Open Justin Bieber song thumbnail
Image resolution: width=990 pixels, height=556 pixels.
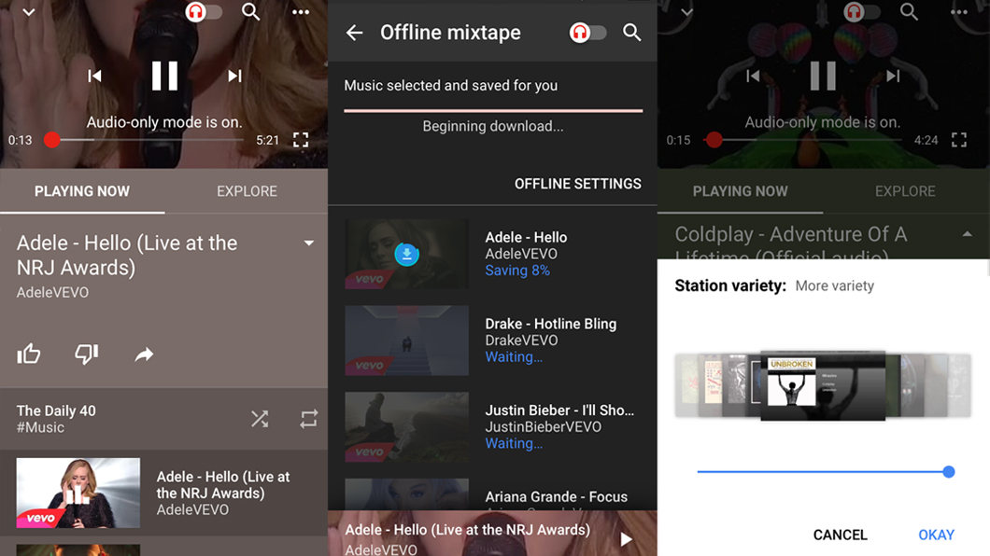[406, 426]
